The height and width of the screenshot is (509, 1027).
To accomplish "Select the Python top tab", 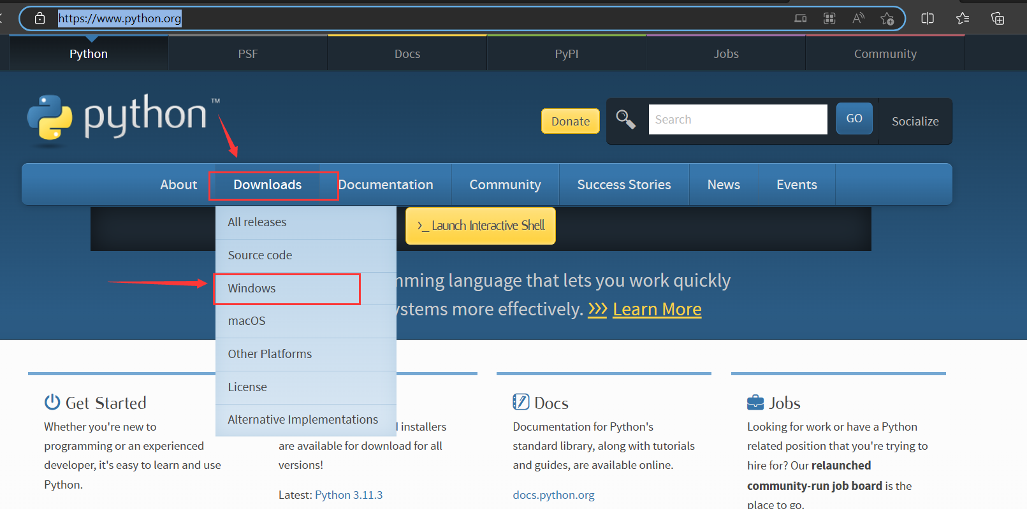I will click(89, 54).
